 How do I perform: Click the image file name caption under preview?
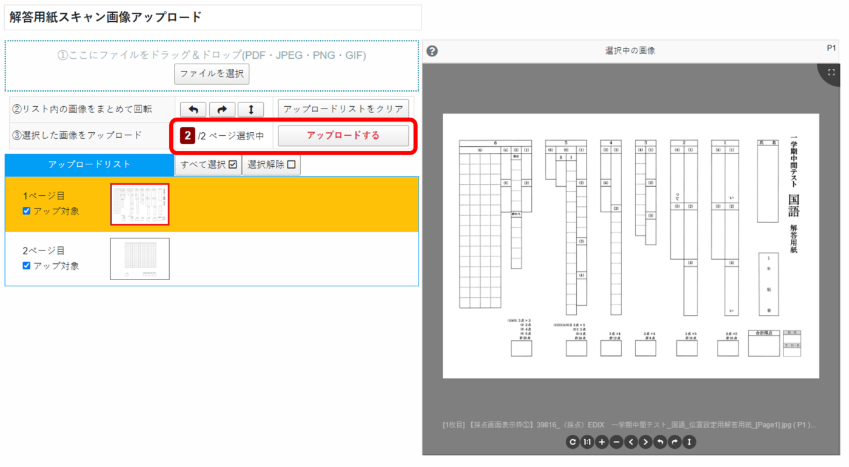point(629,425)
